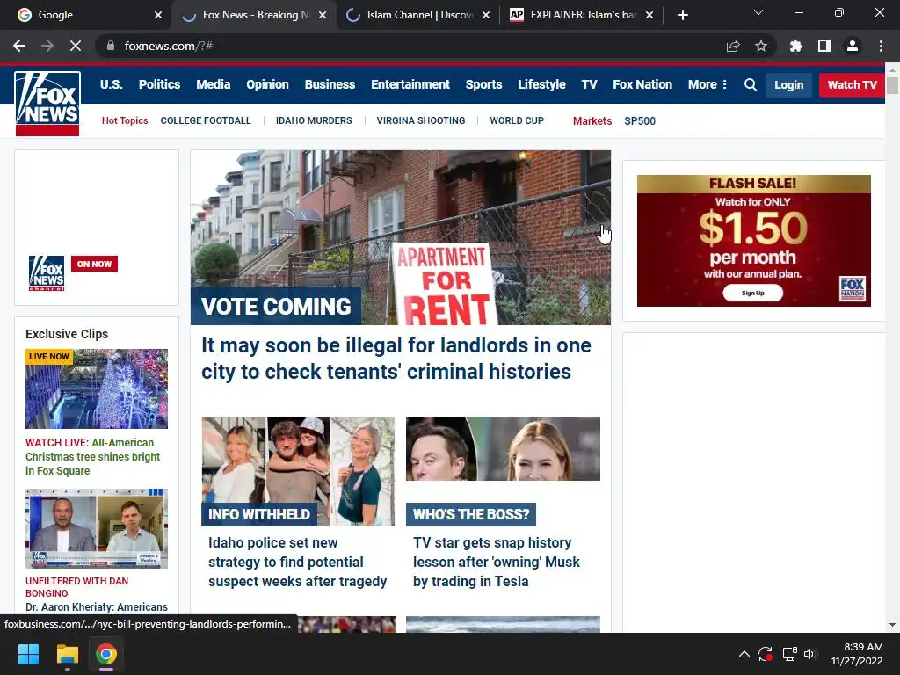Open the IDAHO MURDERS hot topic
Viewport: 900px width, 675px height.
click(314, 120)
